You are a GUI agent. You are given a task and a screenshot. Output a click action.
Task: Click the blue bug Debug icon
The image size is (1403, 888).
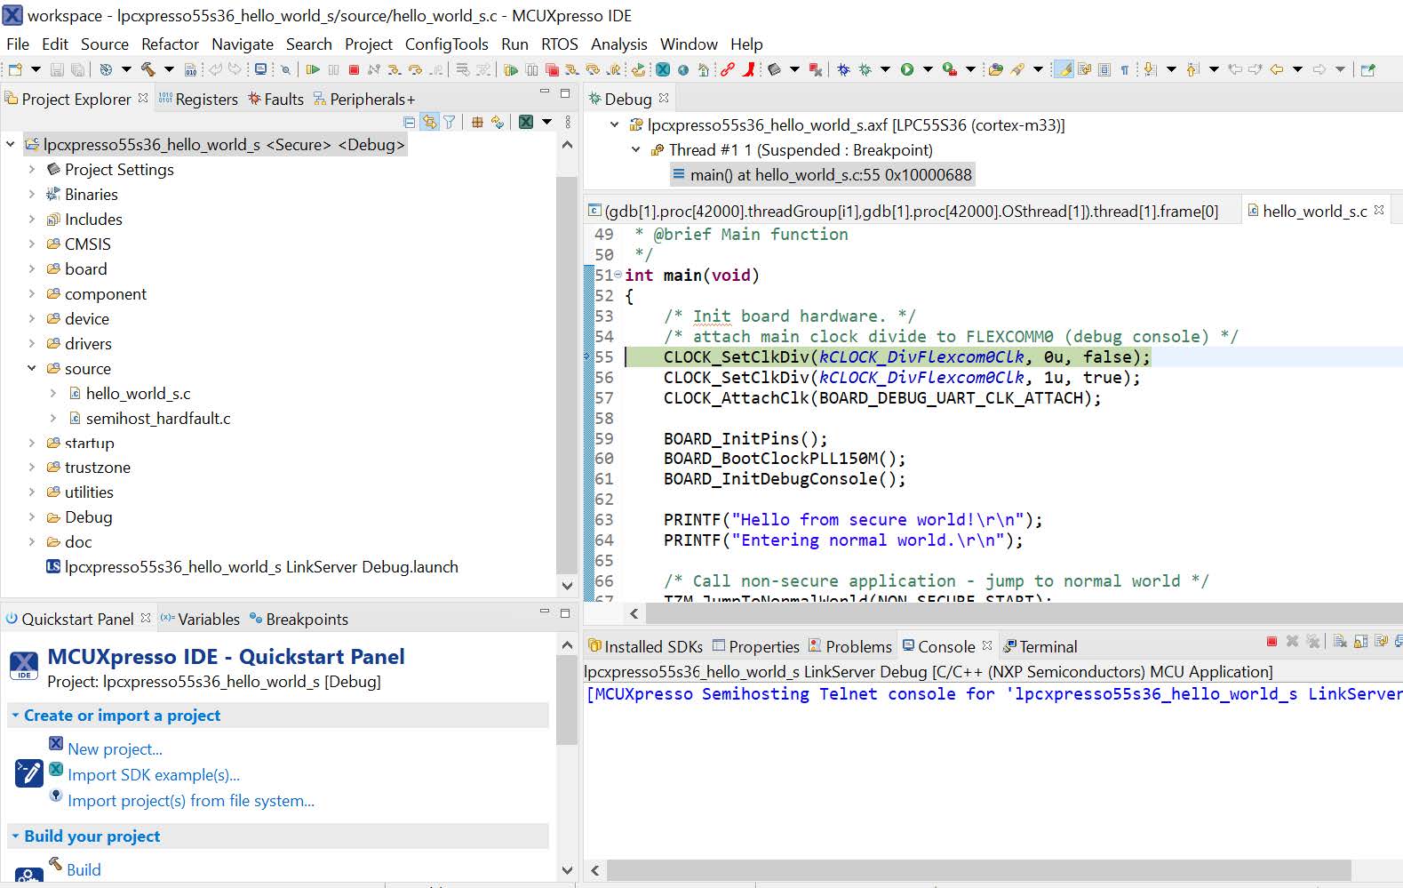pyautogui.click(x=843, y=69)
